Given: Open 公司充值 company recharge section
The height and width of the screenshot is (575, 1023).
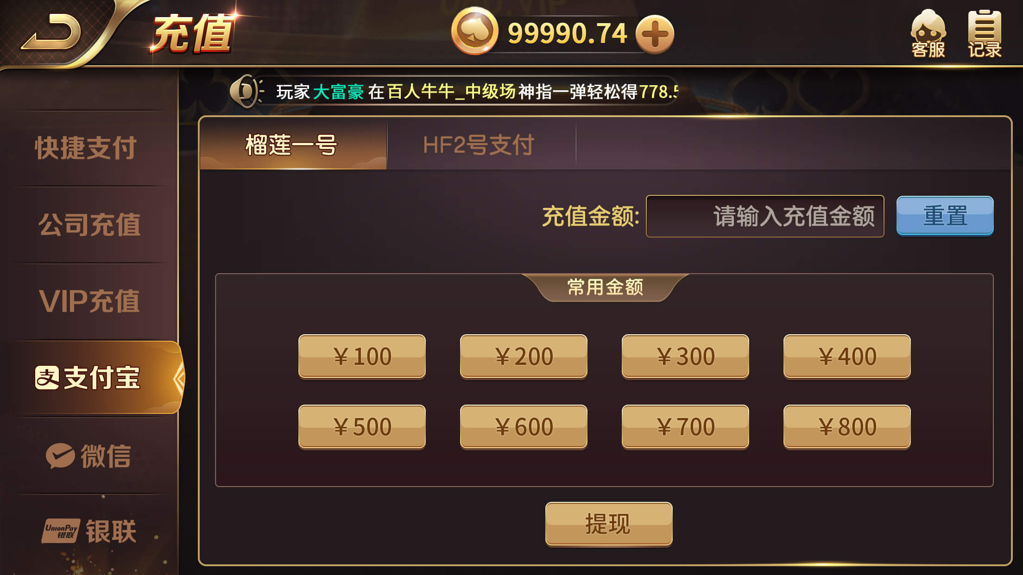Looking at the screenshot, I should pos(89,225).
